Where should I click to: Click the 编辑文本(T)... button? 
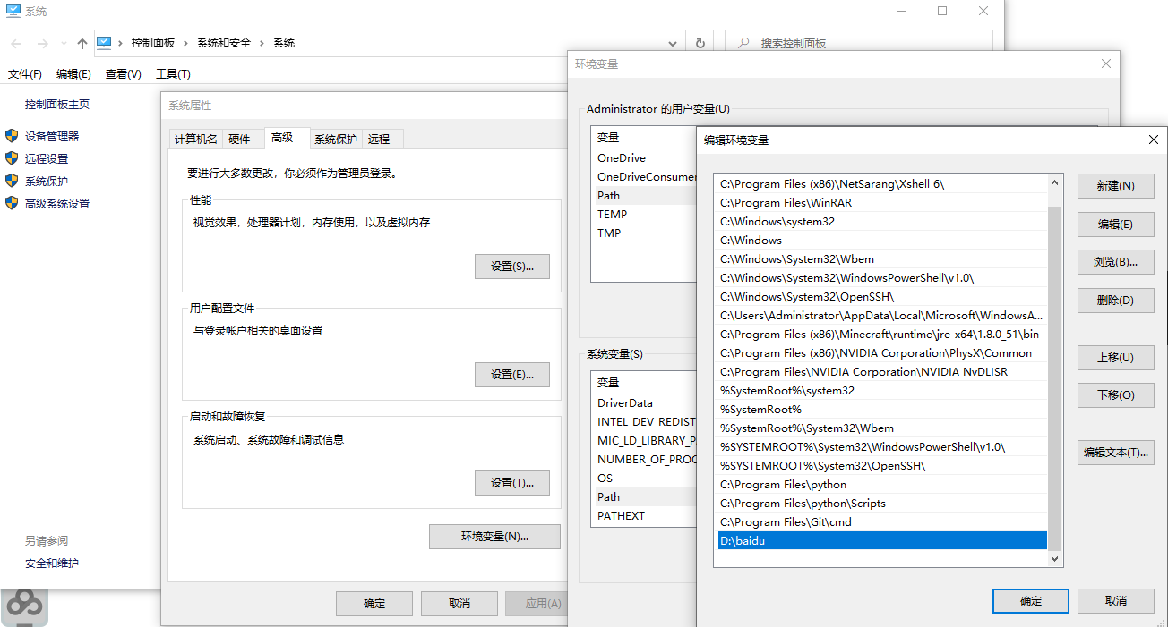pyautogui.click(x=1115, y=453)
